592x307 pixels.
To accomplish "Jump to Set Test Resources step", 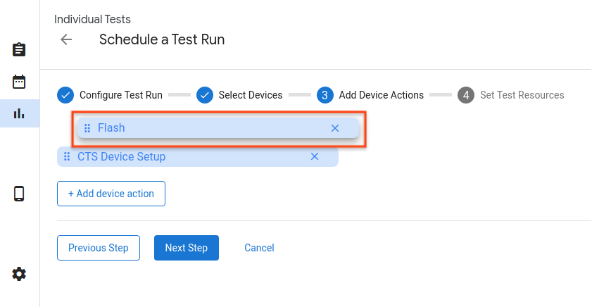I will coord(512,95).
